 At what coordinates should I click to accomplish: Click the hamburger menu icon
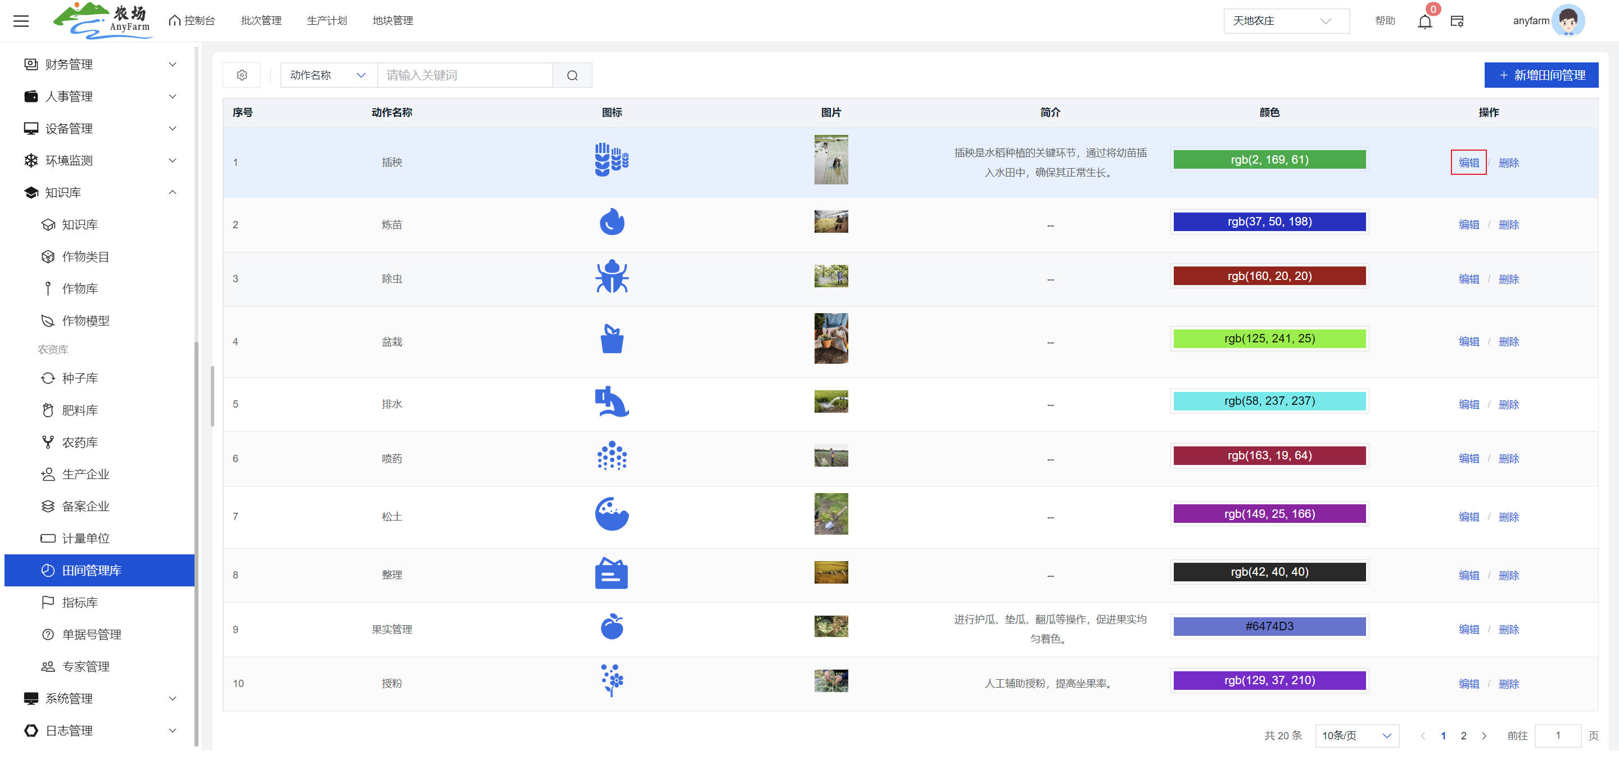(21, 21)
